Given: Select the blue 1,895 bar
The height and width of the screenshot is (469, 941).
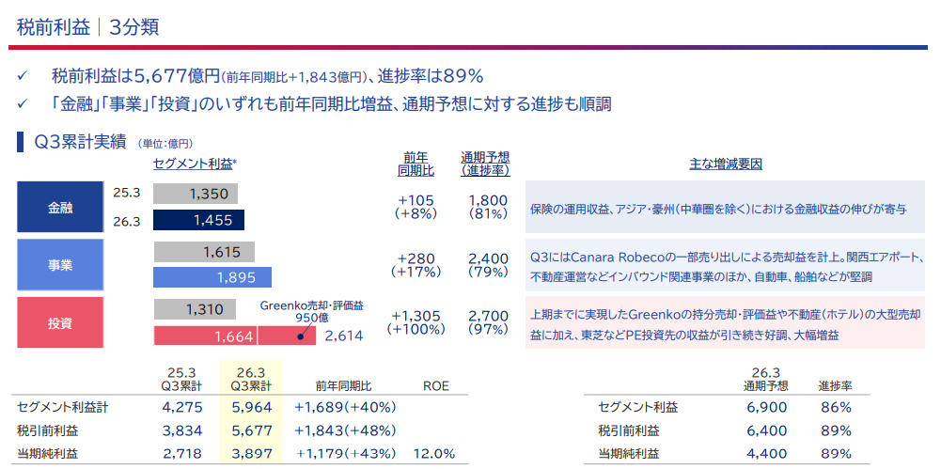Looking at the screenshot, I should 212,277.
